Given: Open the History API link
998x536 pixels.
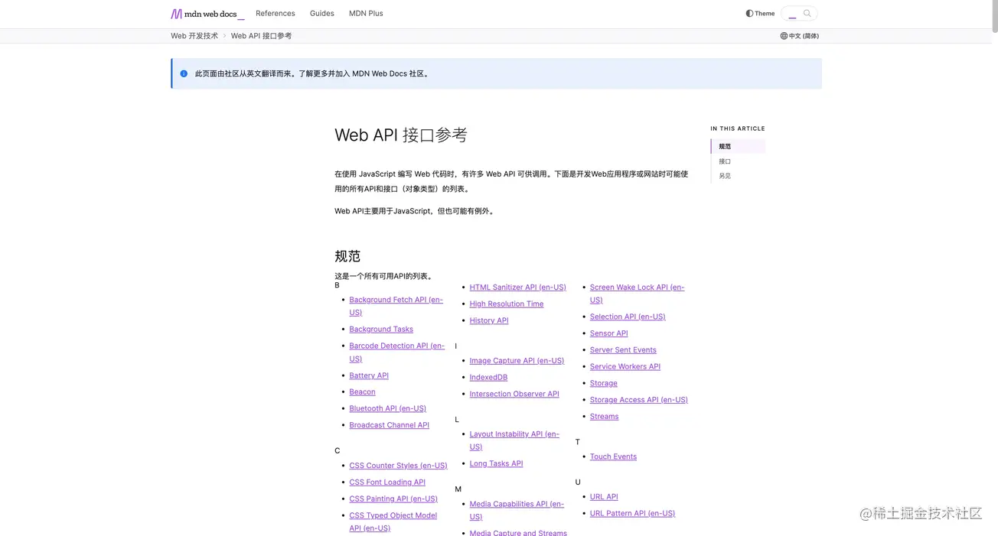Looking at the screenshot, I should (x=488, y=321).
